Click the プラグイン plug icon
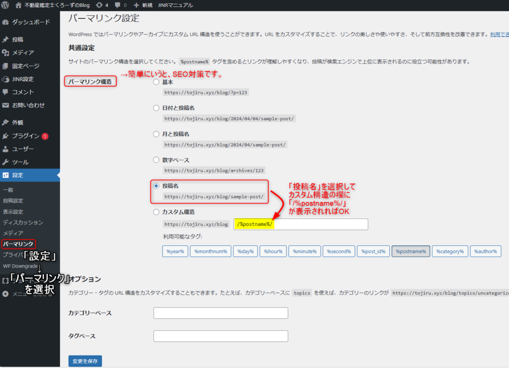 (x=5, y=136)
